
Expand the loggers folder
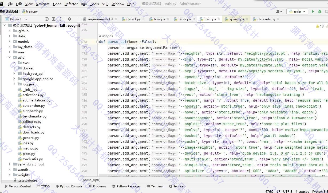click(14, 84)
